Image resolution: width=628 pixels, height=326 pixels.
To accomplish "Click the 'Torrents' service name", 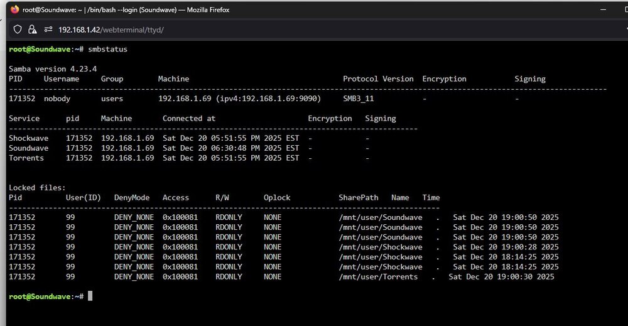I will click(26, 158).
